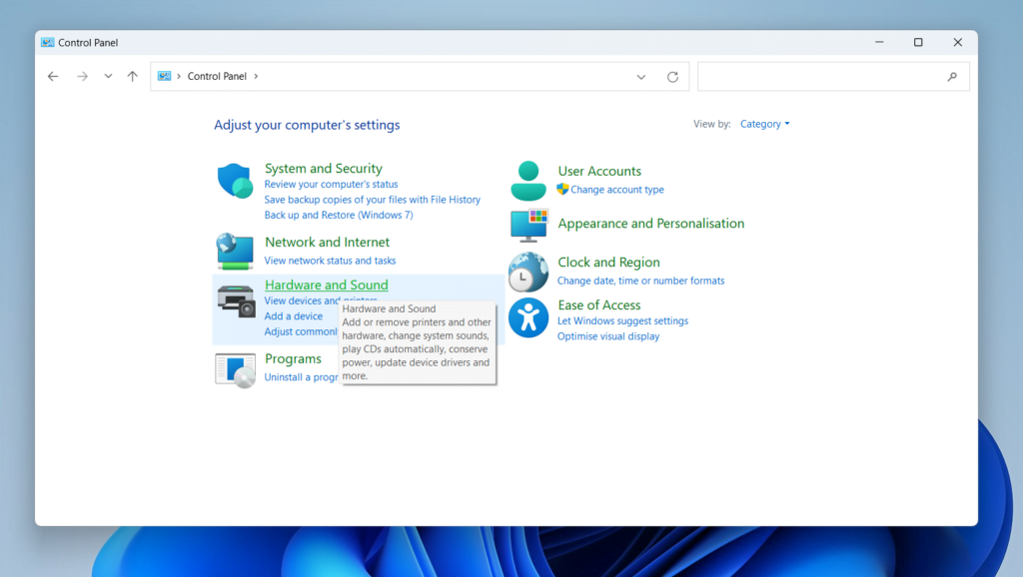Expand the address bar history dropdown
Screen dimensions: 1023x577
tap(641, 77)
